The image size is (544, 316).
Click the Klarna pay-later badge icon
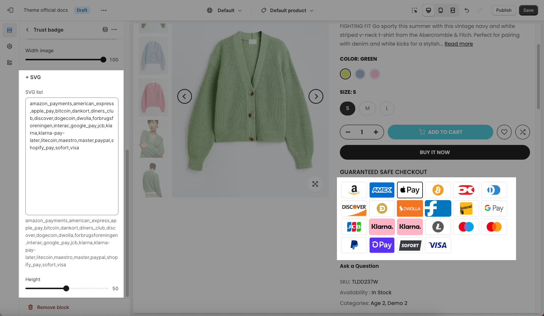coord(410,227)
